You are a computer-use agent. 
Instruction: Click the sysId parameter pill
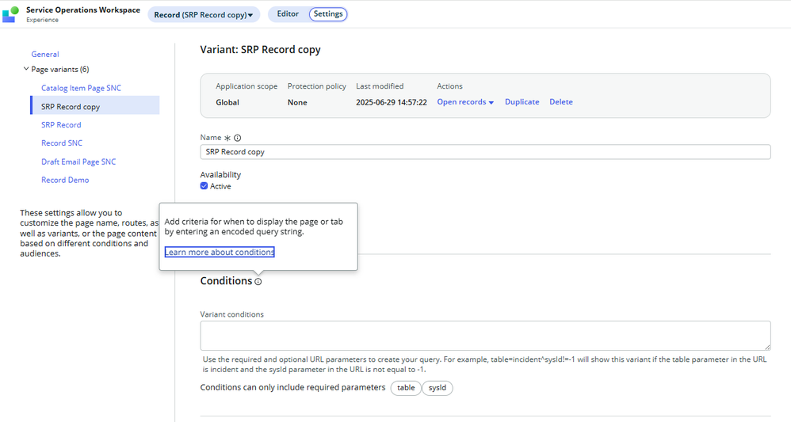pyautogui.click(x=438, y=388)
